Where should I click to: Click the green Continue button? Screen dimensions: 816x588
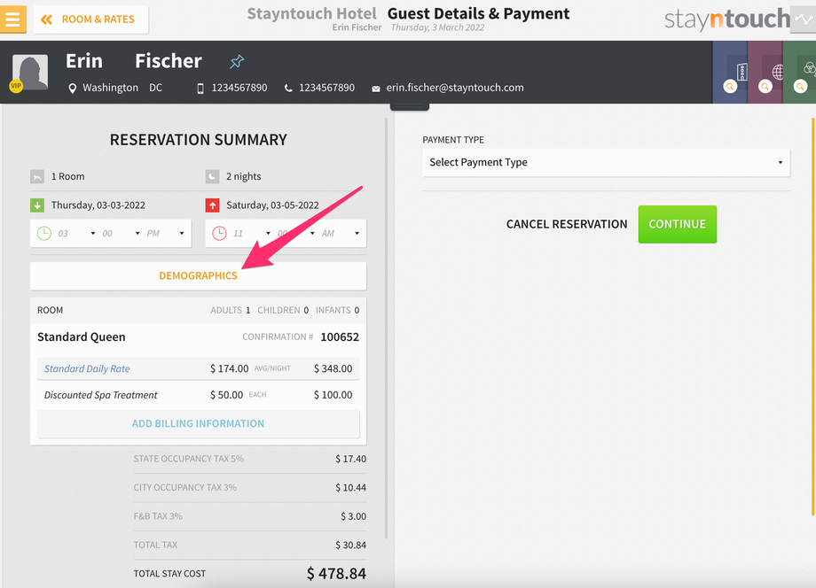(677, 224)
